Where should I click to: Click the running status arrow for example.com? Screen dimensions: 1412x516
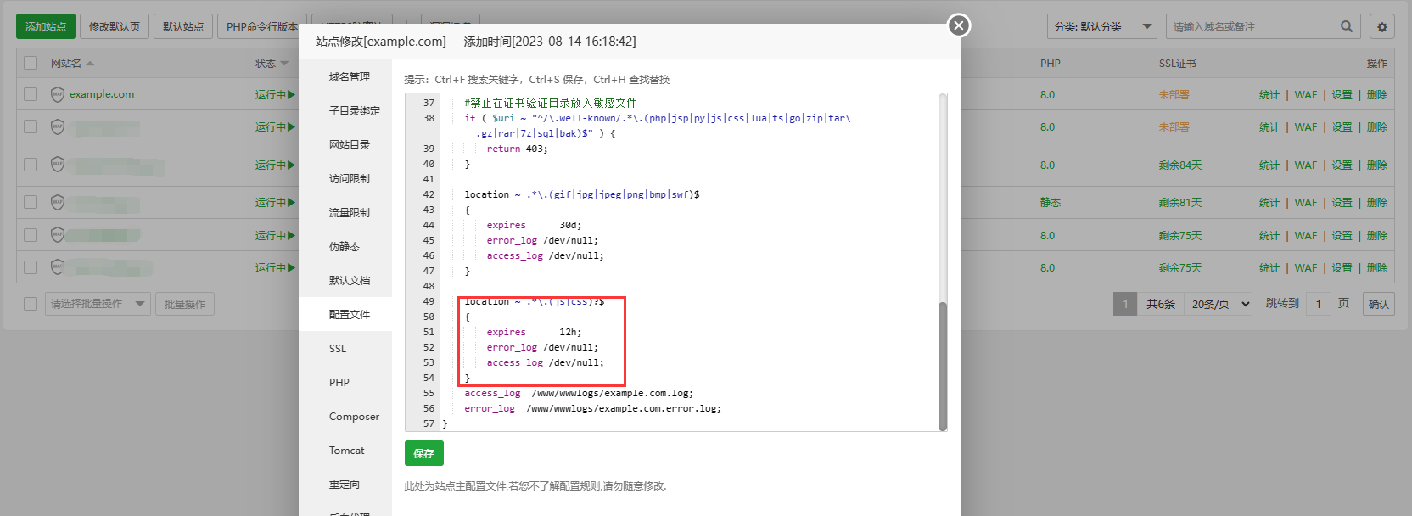pyautogui.click(x=291, y=94)
